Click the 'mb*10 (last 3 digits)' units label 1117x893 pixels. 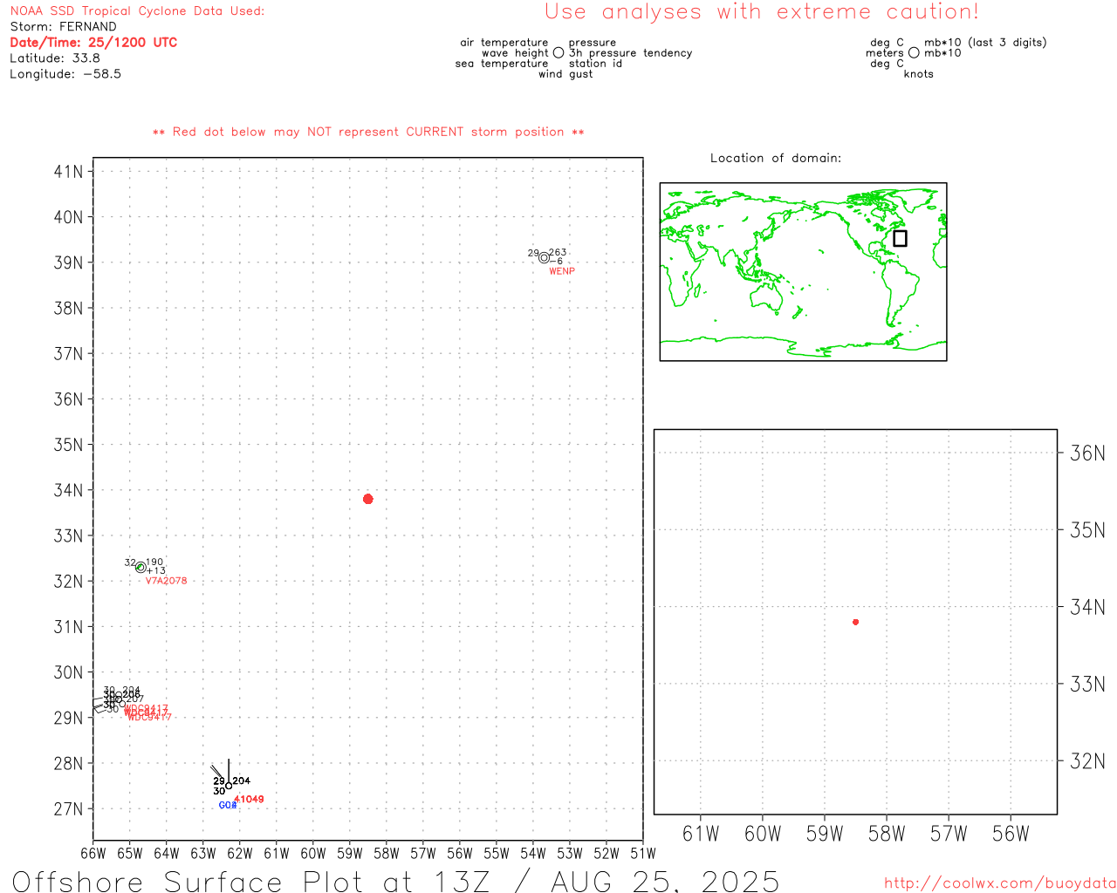985,43
